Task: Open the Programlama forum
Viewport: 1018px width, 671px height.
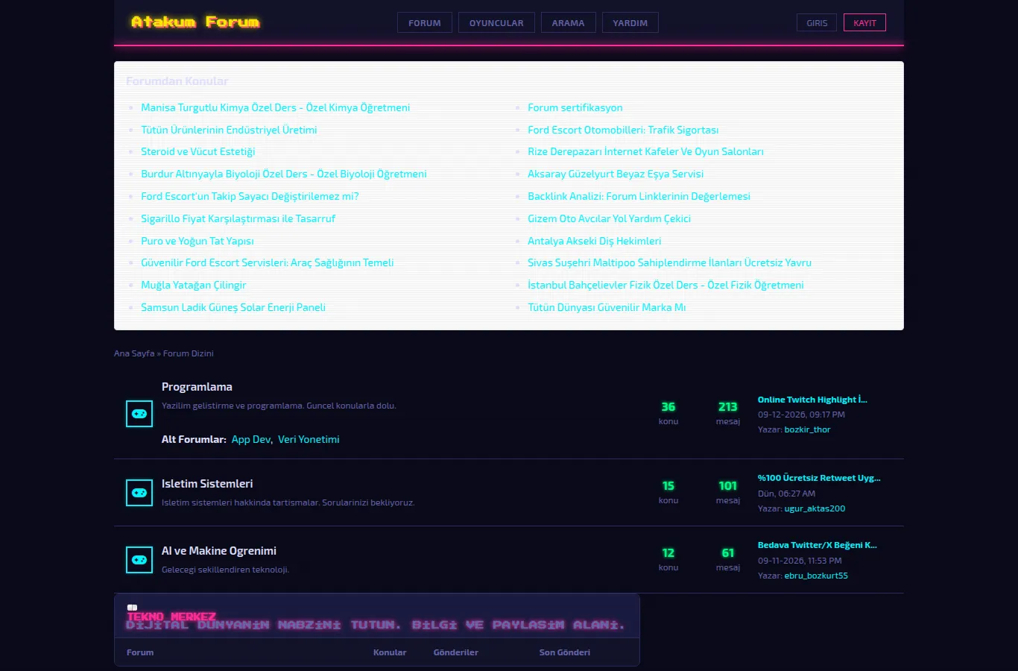Action: pyautogui.click(x=197, y=387)
